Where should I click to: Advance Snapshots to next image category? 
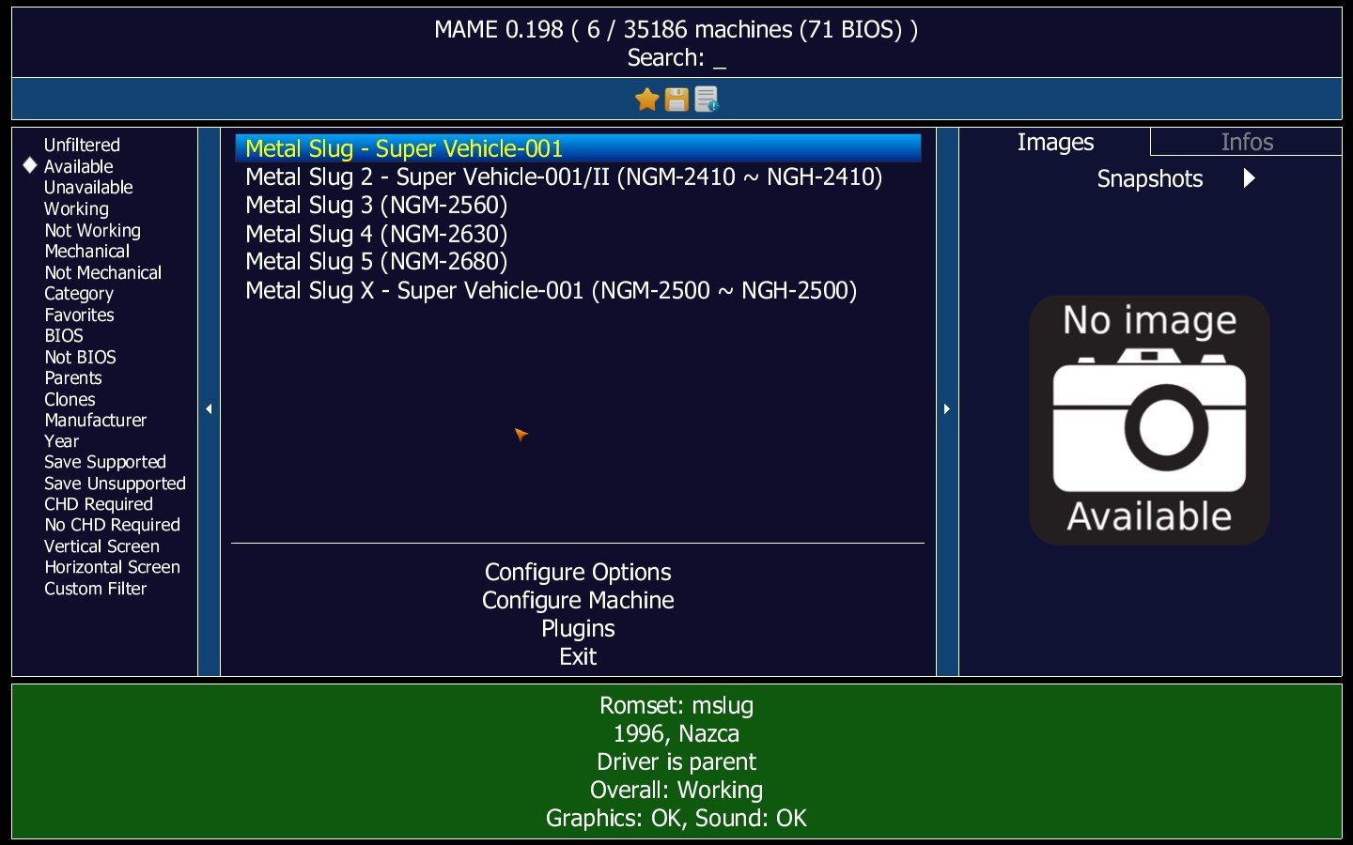click(x=1249, y=178)
